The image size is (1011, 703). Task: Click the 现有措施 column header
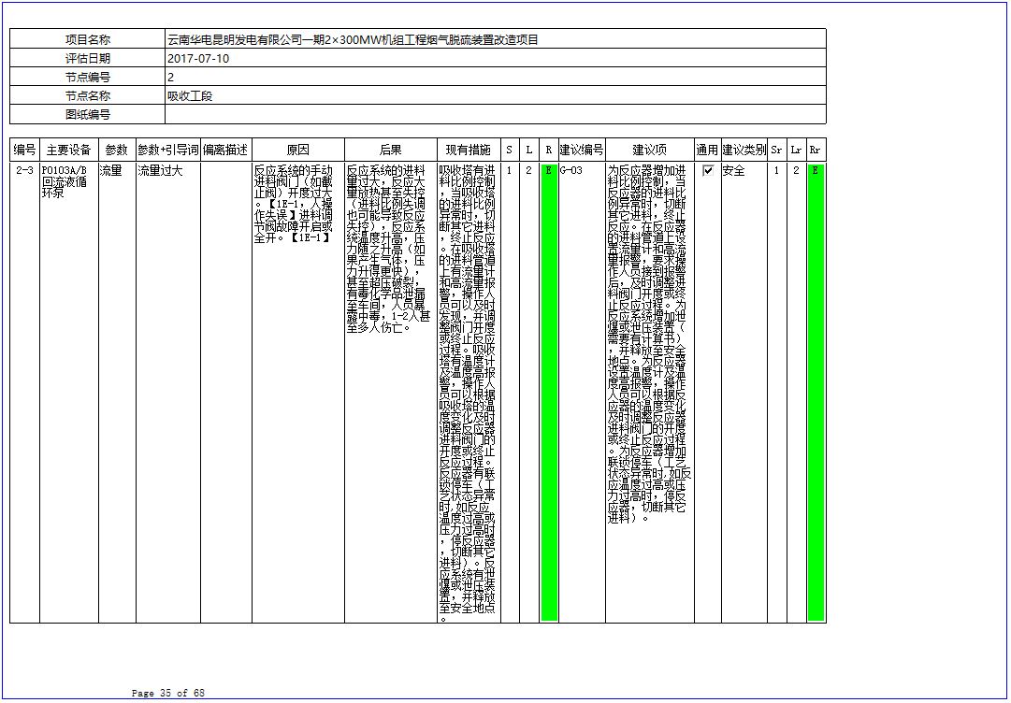[x=469, y=150]
